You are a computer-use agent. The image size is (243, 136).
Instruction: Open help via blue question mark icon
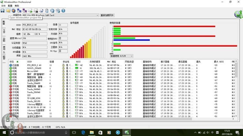pos(63,11)
